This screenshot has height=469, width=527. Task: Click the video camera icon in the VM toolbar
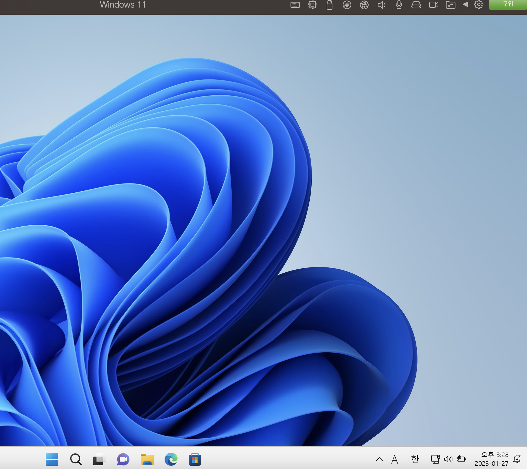coord(433,5)
